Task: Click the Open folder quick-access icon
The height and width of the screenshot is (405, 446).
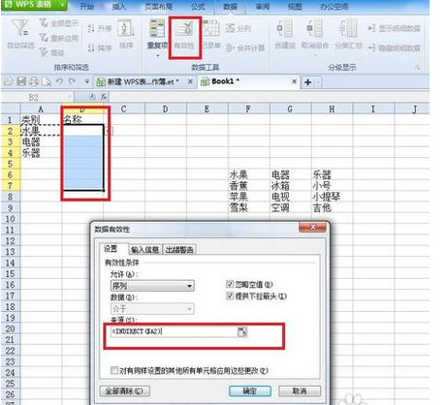Action: click(x=9, y=81)
